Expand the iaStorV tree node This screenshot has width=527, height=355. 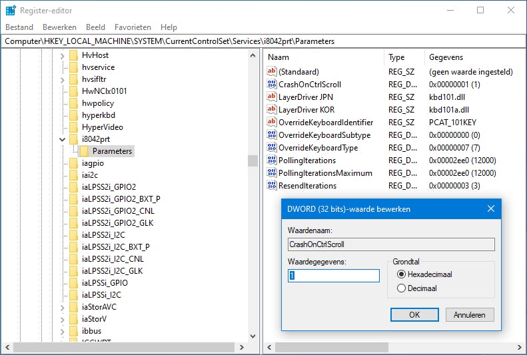click(x=63, y=320)
